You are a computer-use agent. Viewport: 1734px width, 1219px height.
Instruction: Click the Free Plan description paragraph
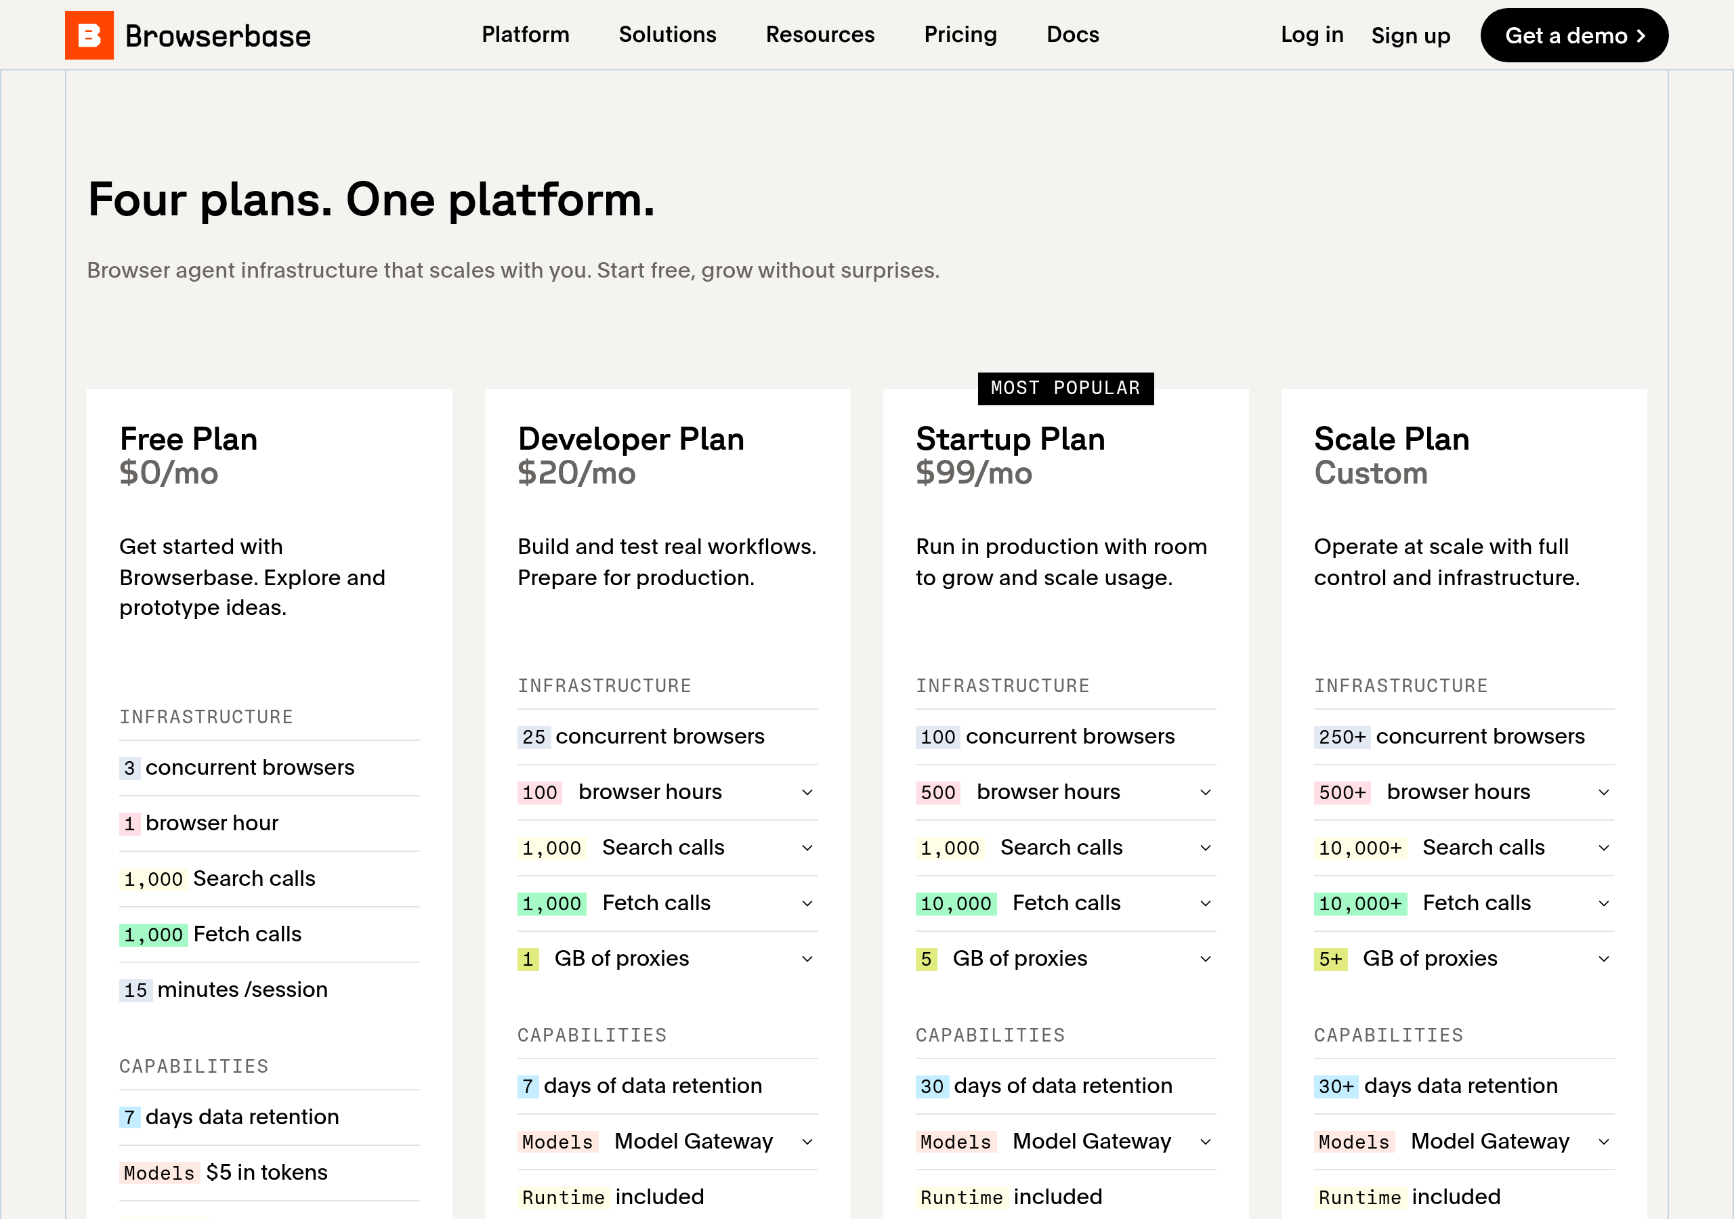click(252, 577)
